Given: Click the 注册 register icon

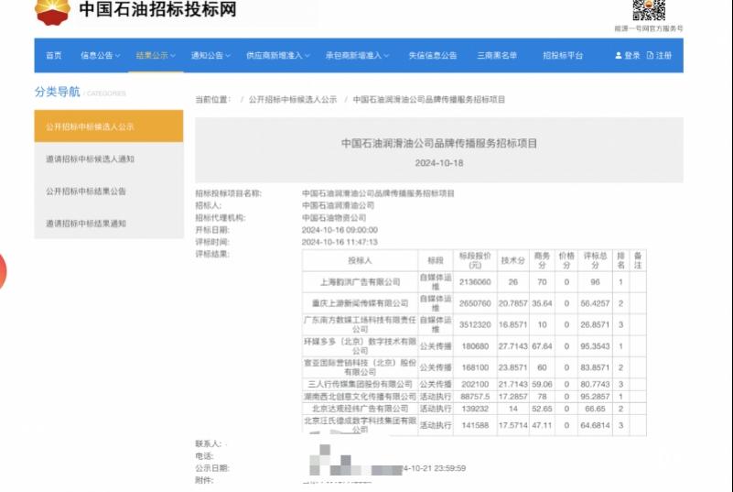Looking at the screenshot, I should tap(651, 56).
